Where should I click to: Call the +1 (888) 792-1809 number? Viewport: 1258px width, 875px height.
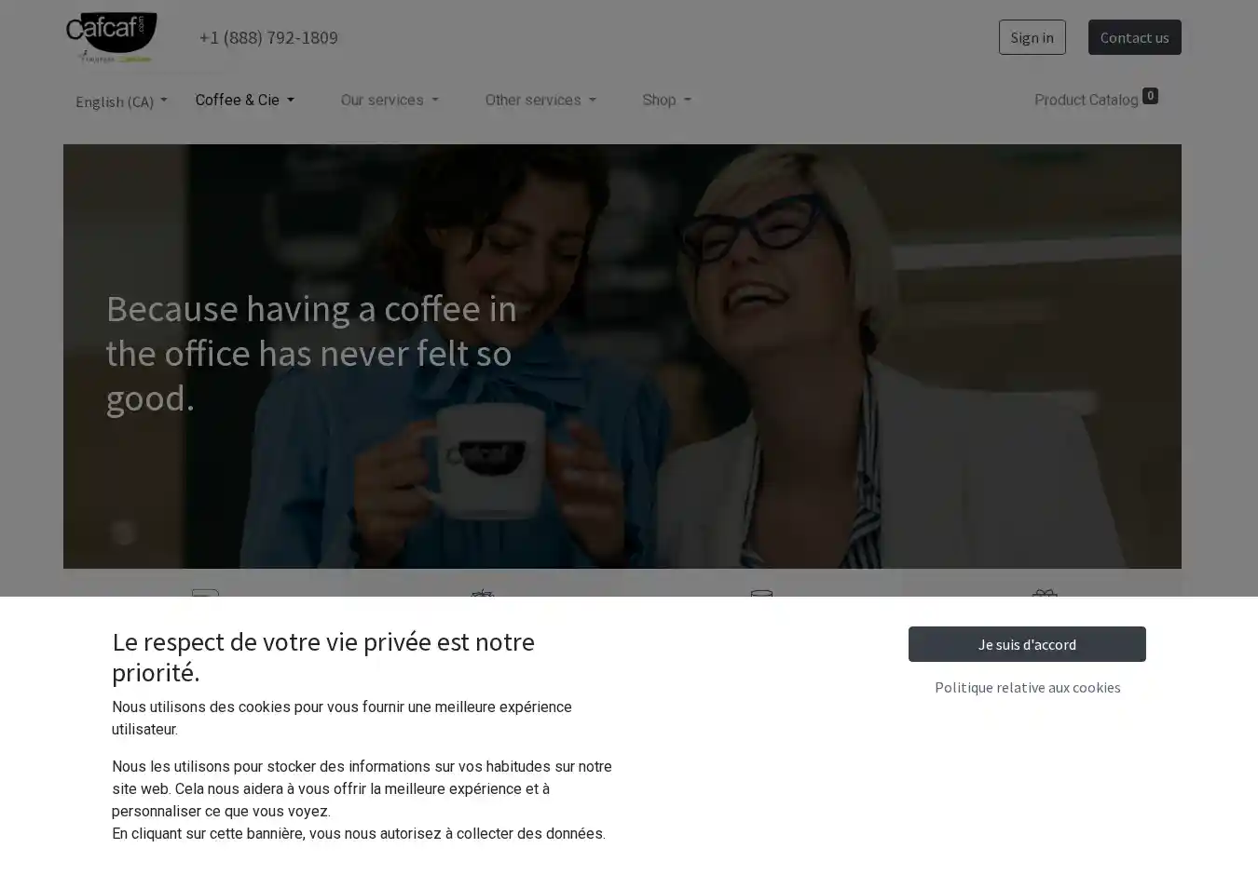point(268,37)
